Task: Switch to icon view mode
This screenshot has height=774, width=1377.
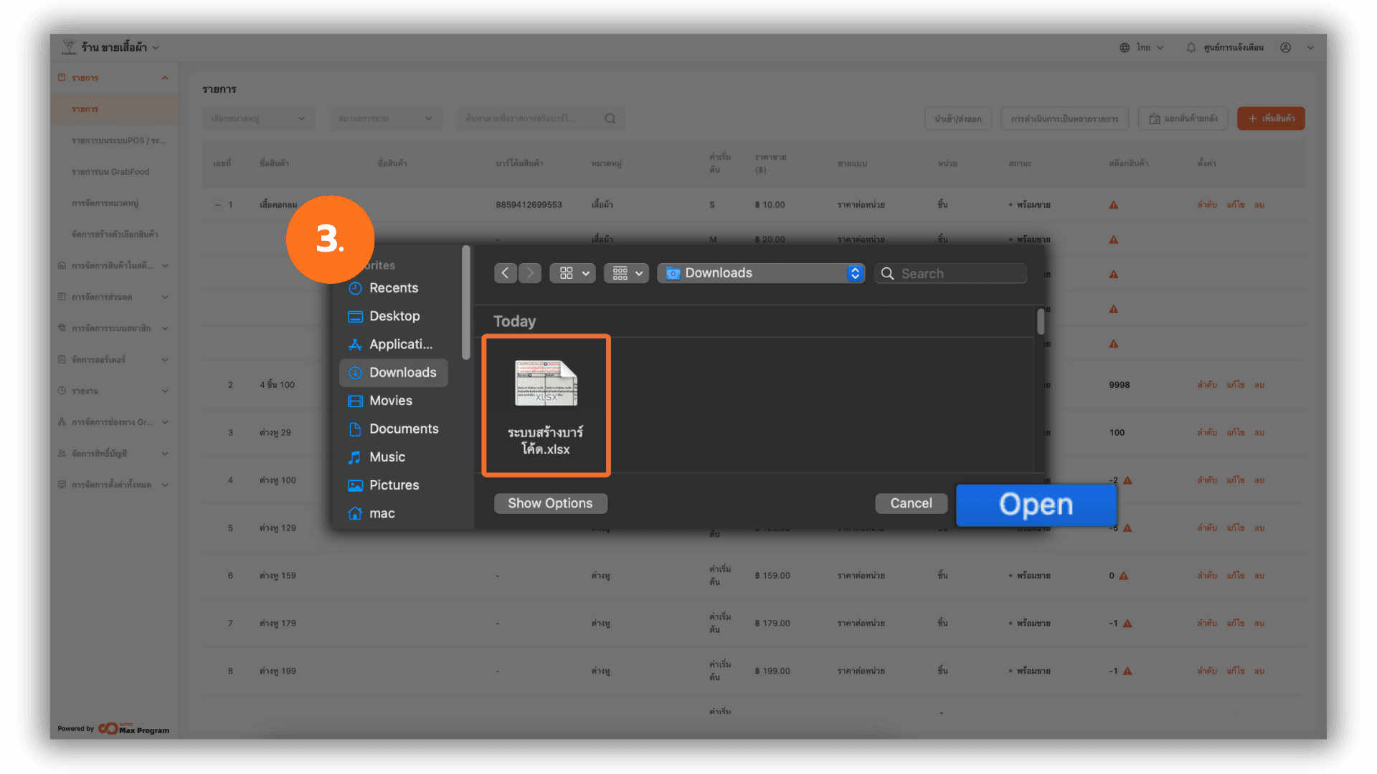Action: pos(567,273)
